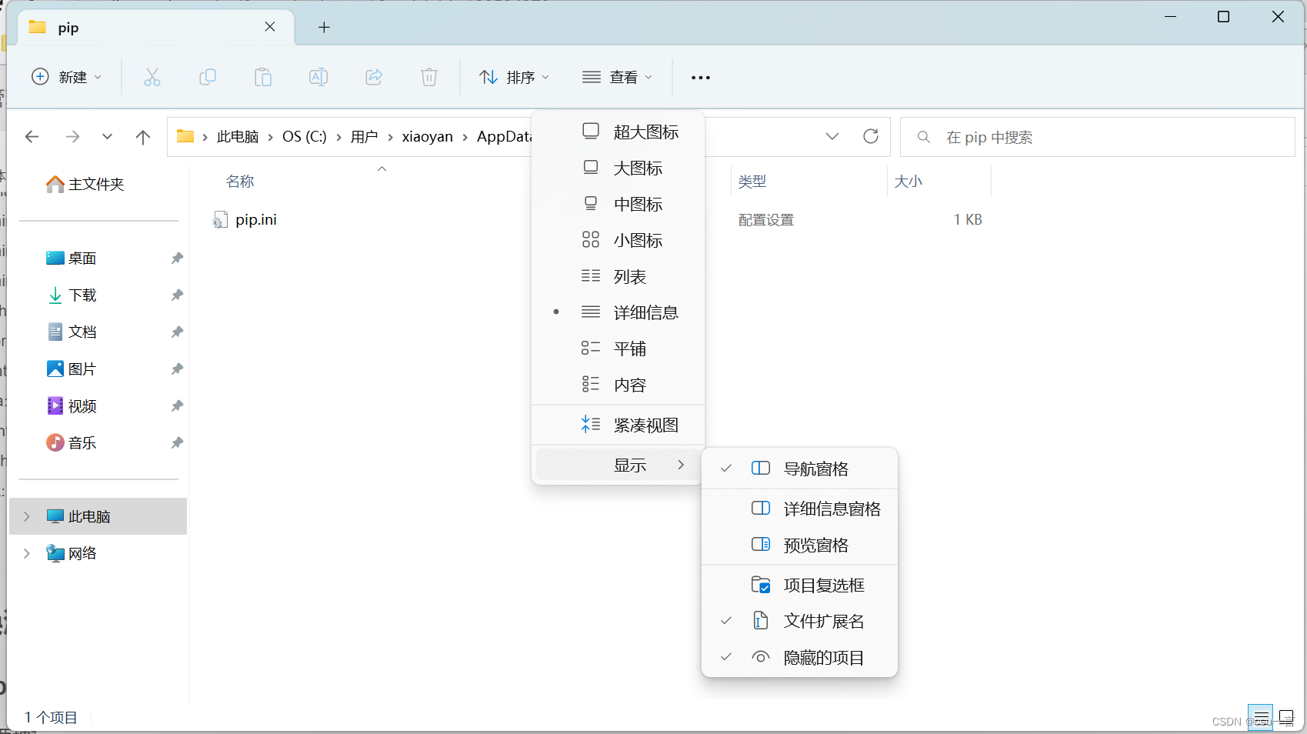The width and height of the screenshot is (1307, 734).
Task: Select 内容 content view
Action: pyautogui.click(x=618, y=385)
